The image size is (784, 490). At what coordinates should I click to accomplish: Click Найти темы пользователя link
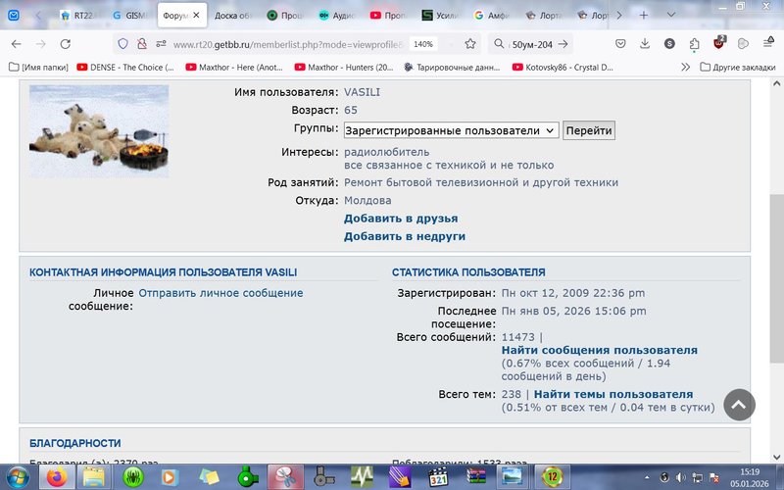click(x=613, y=394)
